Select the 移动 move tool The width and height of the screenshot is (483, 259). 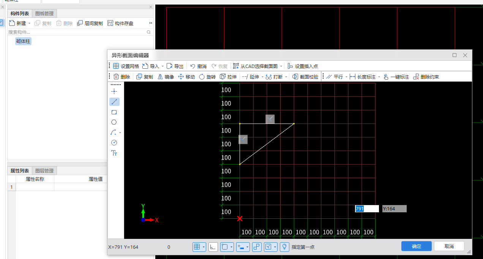(186, 77)
